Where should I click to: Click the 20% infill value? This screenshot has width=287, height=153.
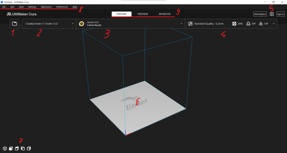click(240, 24)
